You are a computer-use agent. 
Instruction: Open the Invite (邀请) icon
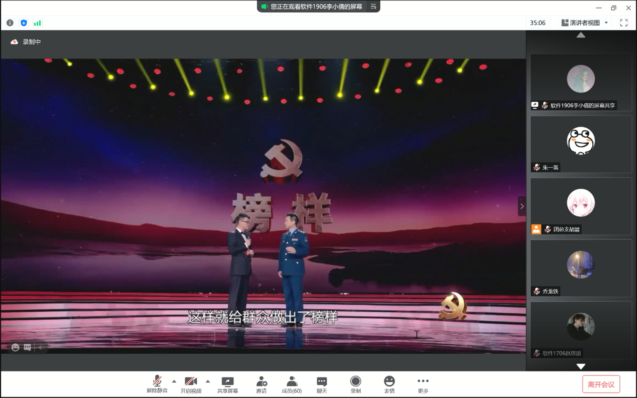coord(261,384)
